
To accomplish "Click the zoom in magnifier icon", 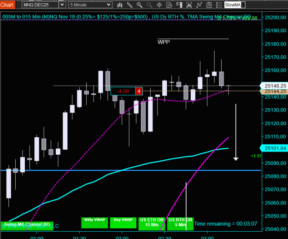I will point(140,5).
